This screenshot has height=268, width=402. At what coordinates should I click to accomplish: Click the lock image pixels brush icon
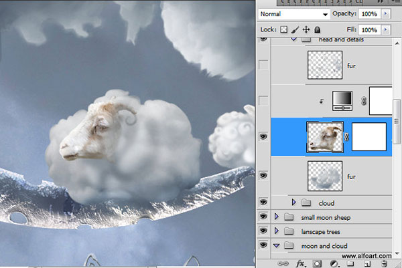click(x=295, y=29)
